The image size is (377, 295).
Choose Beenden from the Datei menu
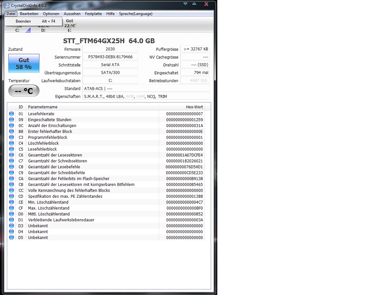coord(33,21)
